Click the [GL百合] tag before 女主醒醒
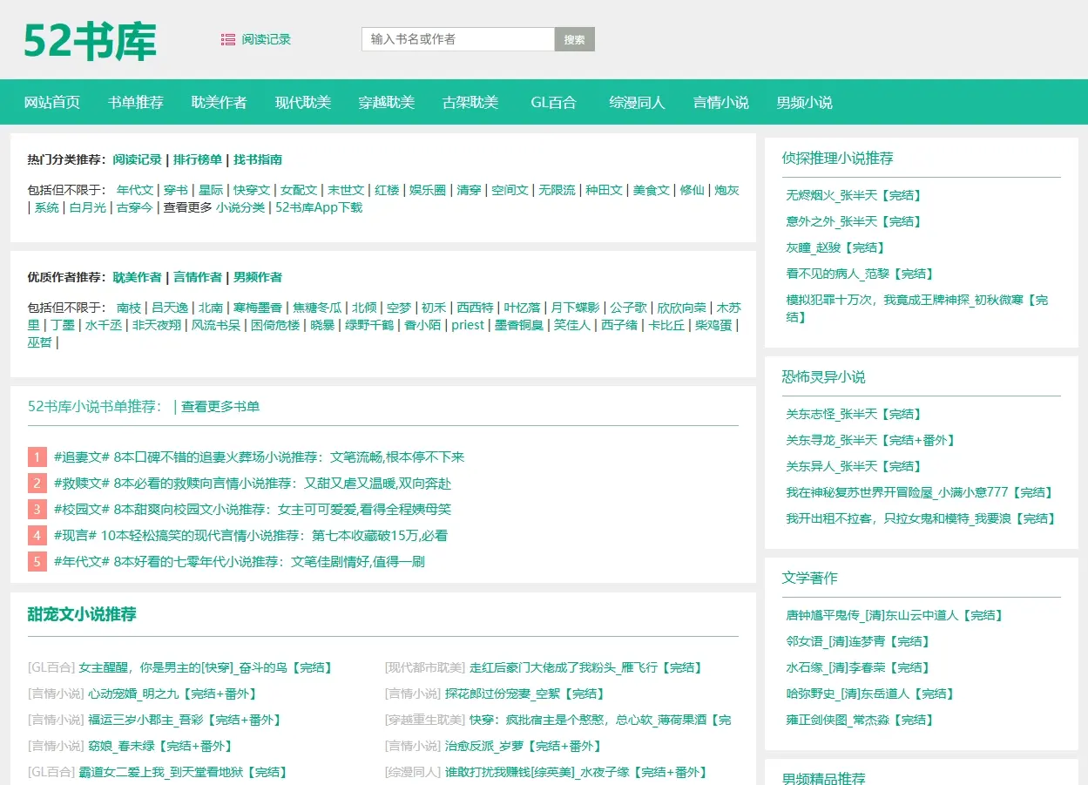This screenshot has width=1088, height=785. click(51, 667)
